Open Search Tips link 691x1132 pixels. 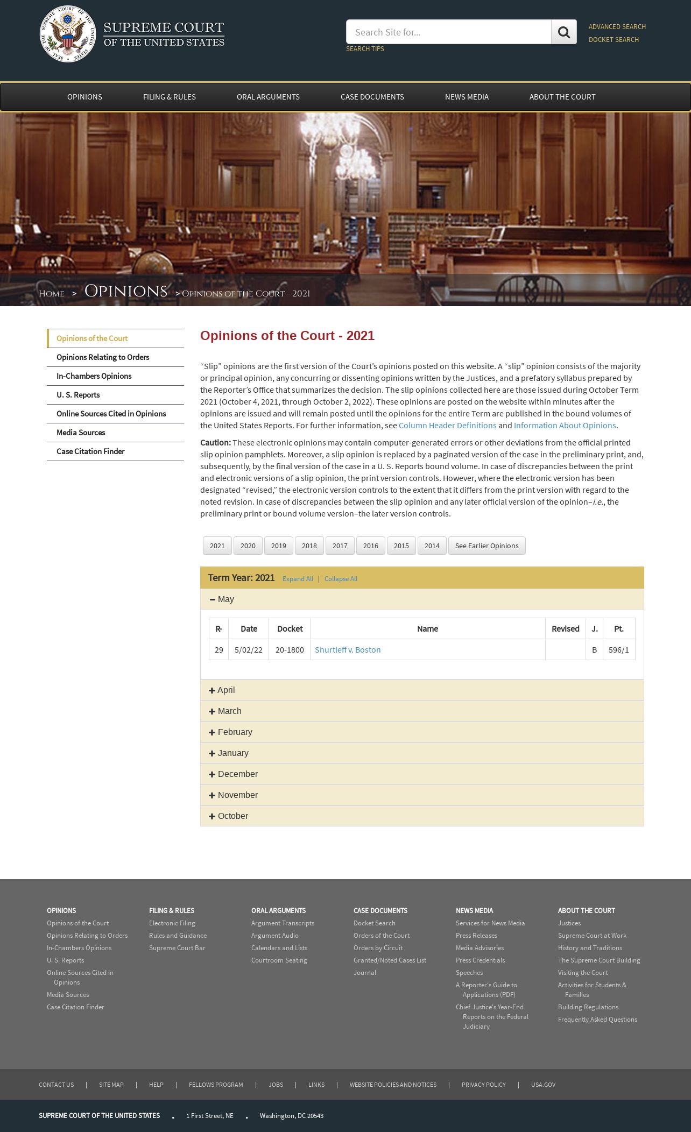365,48
